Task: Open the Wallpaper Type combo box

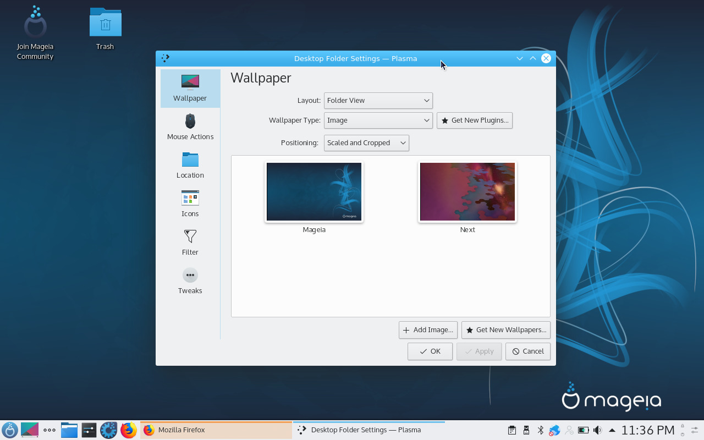Action: (x=378, y=120)
